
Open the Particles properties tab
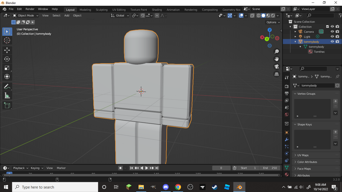(287, 146)
